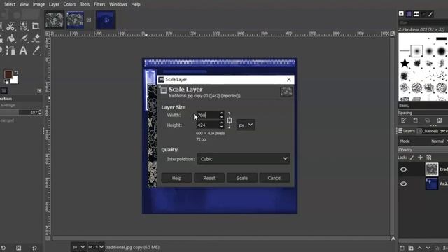Image resolution: width=448 pixels, height=252 pixels.
Task: Click the Reset button in Scale Layer
Action: pyautogui.click(x=209, y=178)
